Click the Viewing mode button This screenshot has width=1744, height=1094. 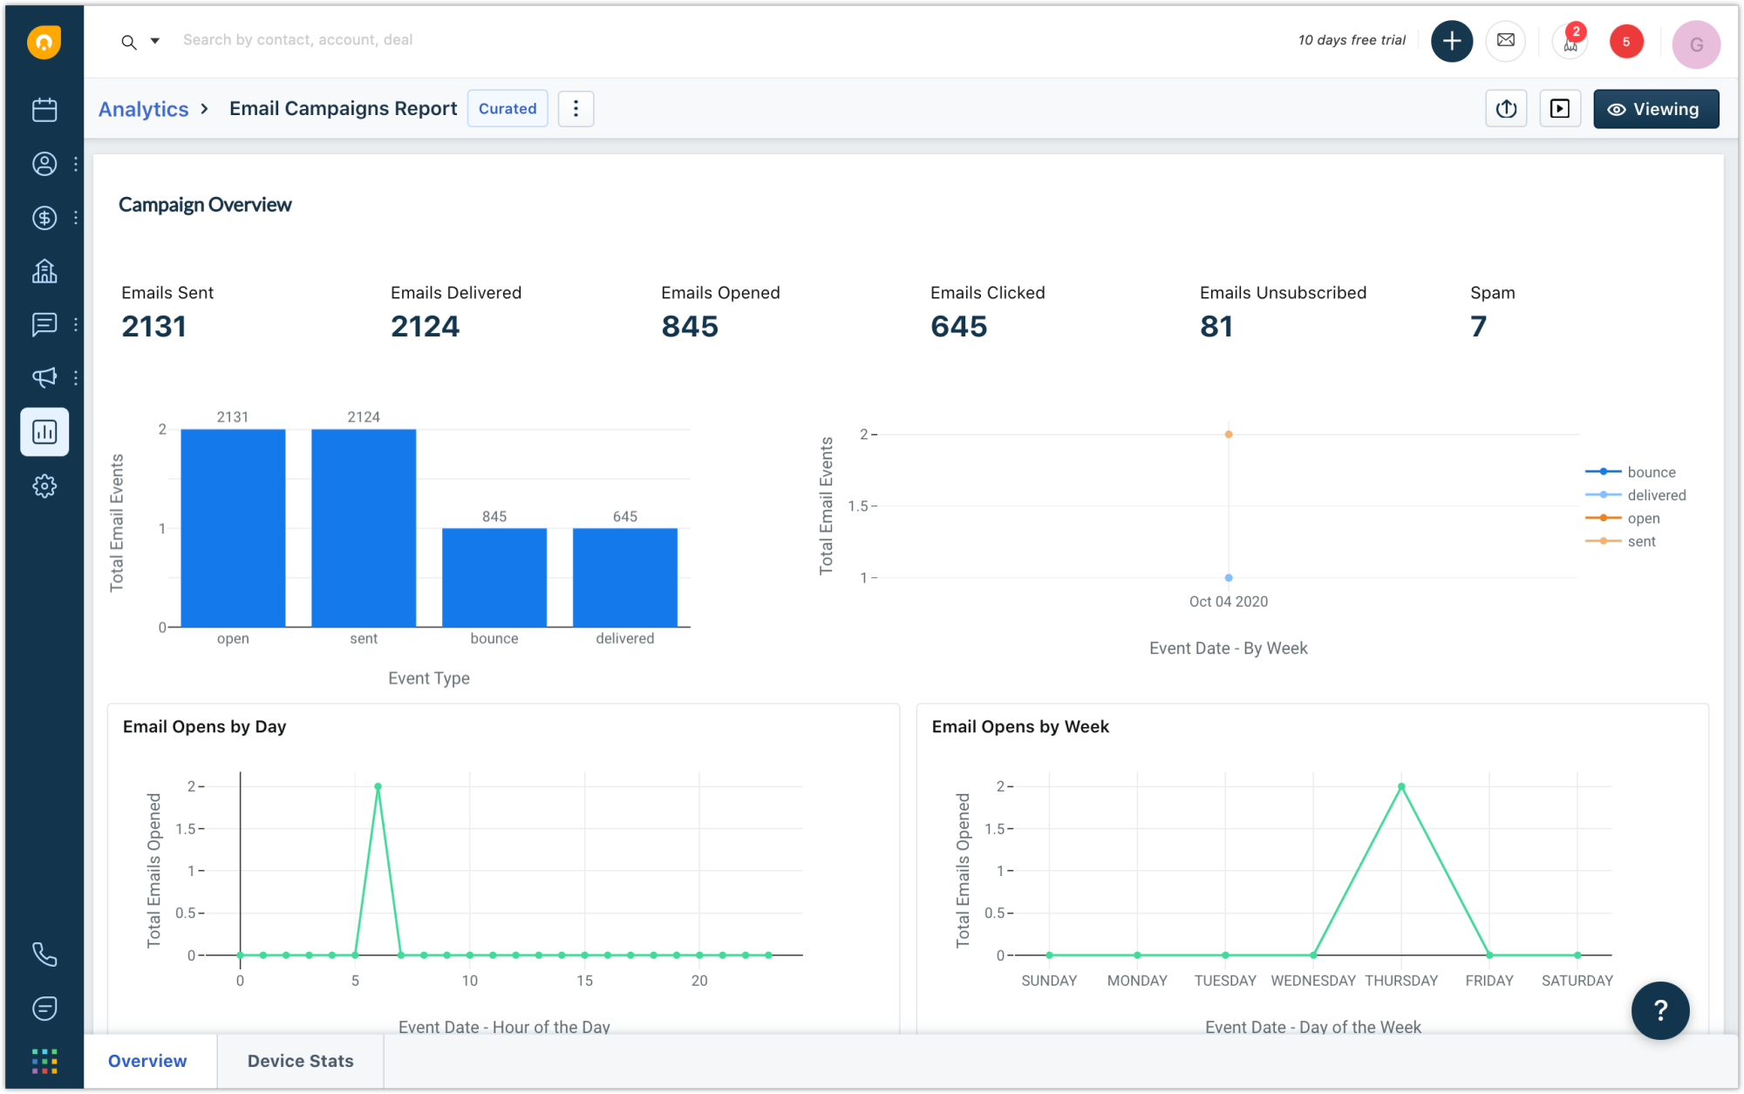coord(1655,109)
